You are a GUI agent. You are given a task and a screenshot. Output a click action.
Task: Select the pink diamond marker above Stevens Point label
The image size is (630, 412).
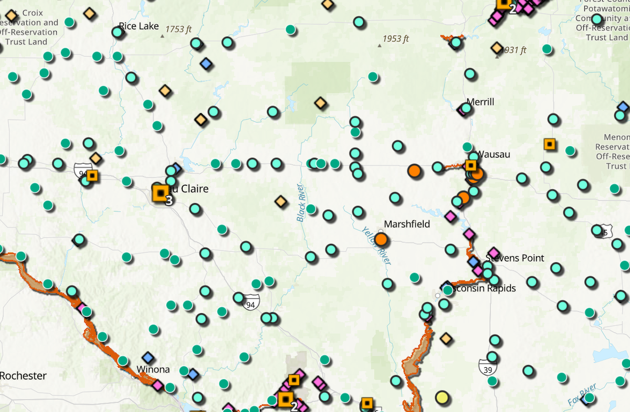tap(493, 253)
